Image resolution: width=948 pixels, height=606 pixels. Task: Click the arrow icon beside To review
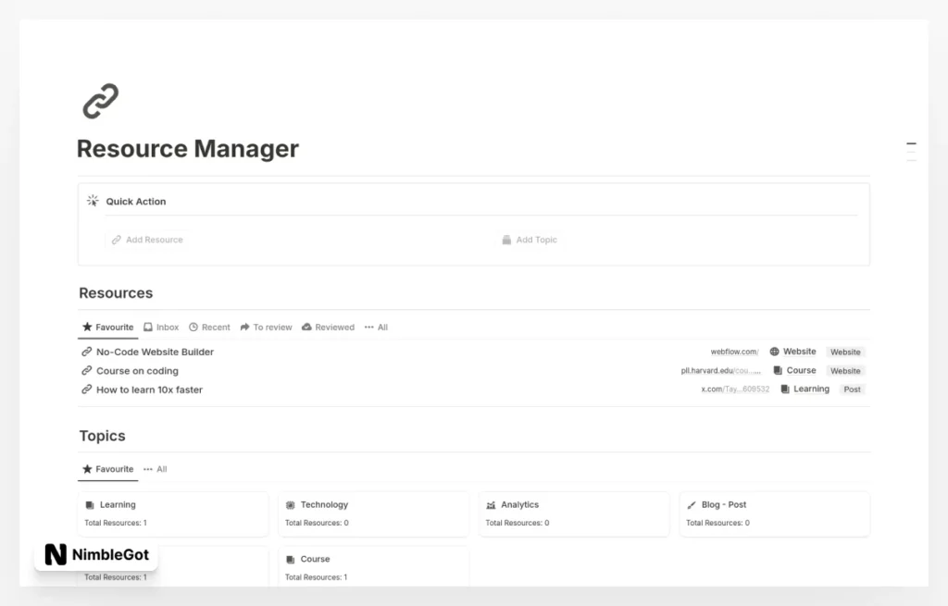[246, 327]
